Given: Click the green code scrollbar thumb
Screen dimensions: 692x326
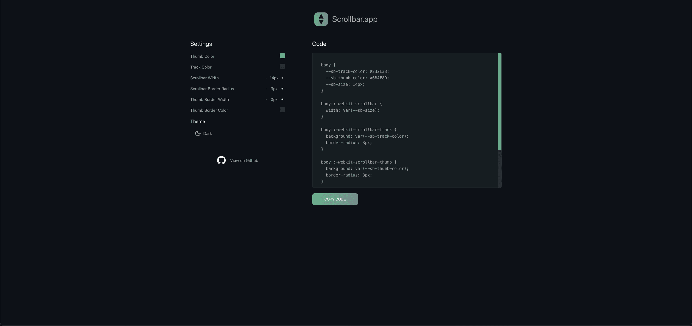Looking at the screenshot, I should point(499,102).
